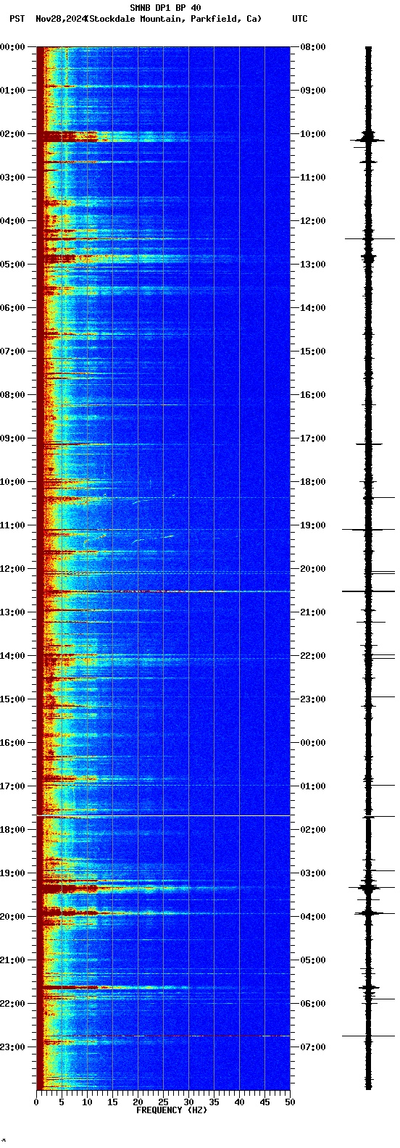Click the PST axis label "13:00"

pos(12,612)
